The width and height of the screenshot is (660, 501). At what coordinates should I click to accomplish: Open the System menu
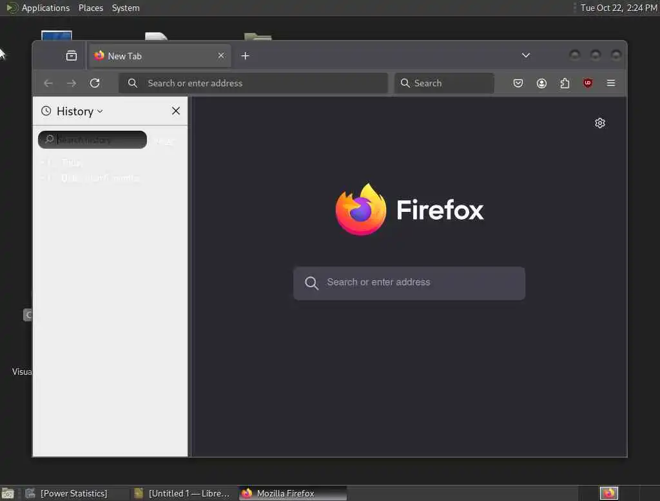[x=126, y=8]
